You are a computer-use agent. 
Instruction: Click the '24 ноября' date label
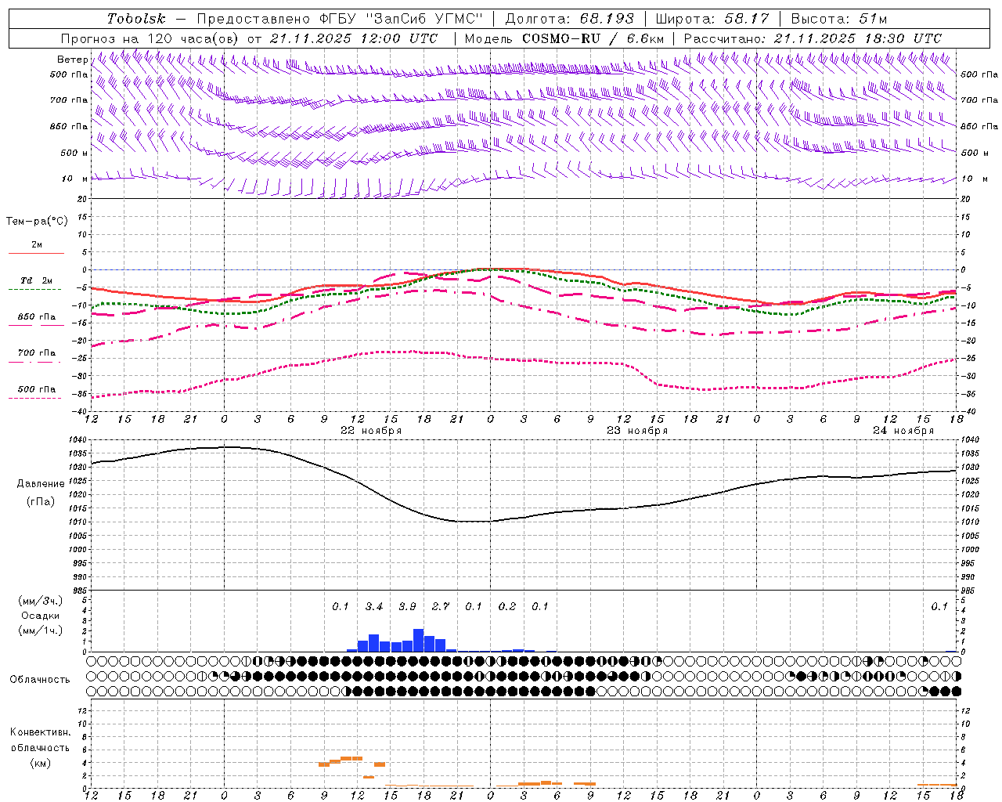point(903,431)
